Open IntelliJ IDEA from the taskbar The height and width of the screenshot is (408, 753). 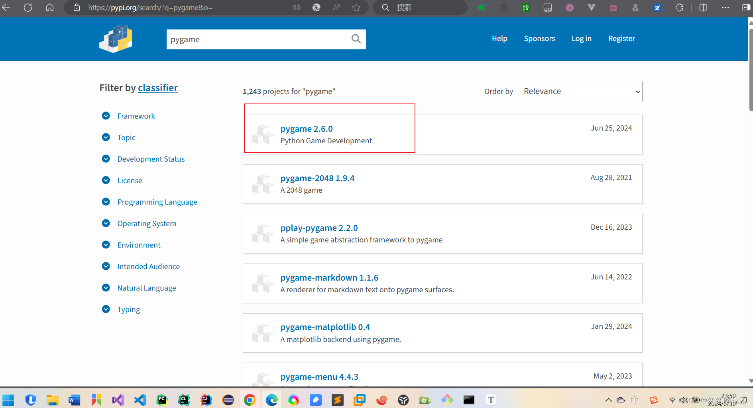(x=206, y=400)
